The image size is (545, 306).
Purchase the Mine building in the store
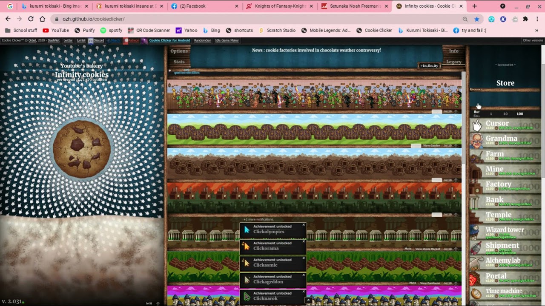click(505, 171)
